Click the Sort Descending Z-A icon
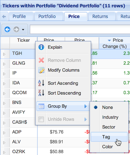The width and height of the screenshot is (130, 155). 41,93
